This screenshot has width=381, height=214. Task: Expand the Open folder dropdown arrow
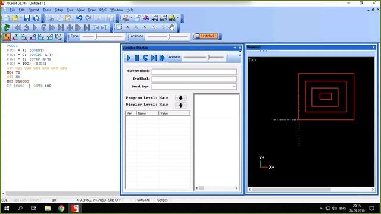21,18
